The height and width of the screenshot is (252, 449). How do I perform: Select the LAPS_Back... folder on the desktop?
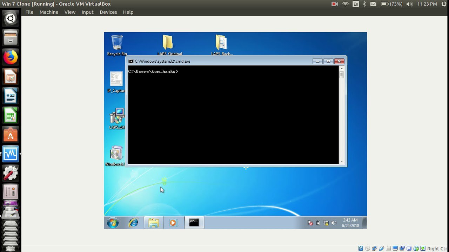point(222,45)
